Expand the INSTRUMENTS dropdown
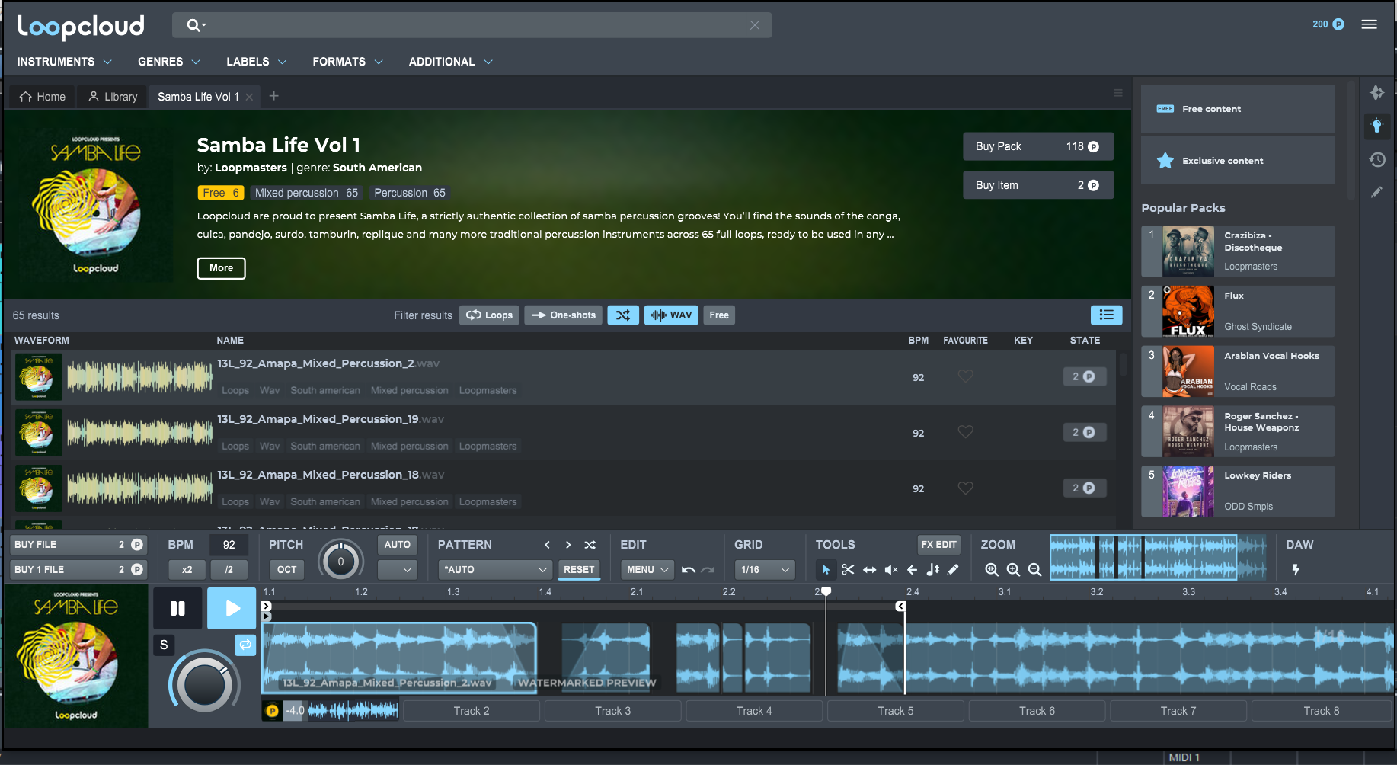 pyautogui.click(x=64, y=62)
